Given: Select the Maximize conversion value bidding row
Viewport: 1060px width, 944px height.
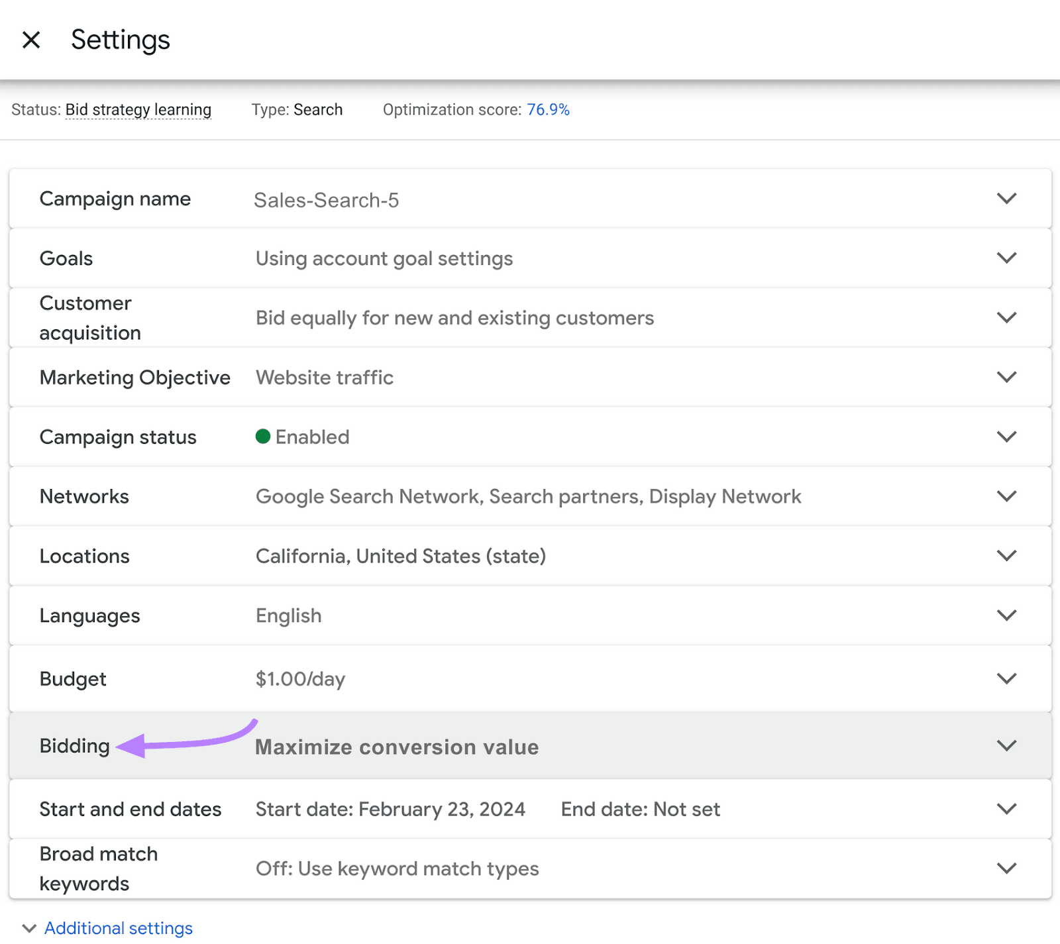Looking at the screenshot, I should coord(396,747).
